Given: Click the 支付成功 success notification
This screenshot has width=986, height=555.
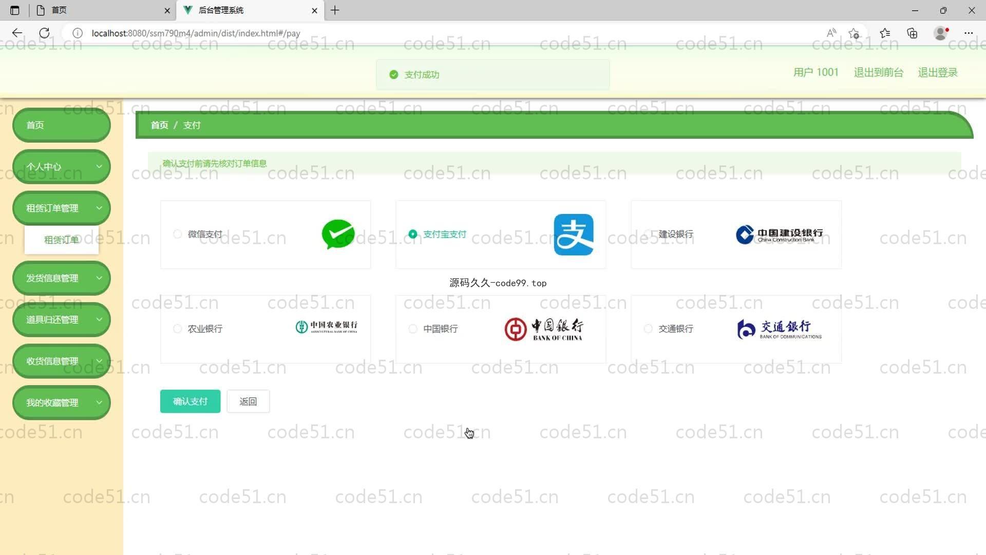Looking at the screenshot, I should (x=492, y=75).
